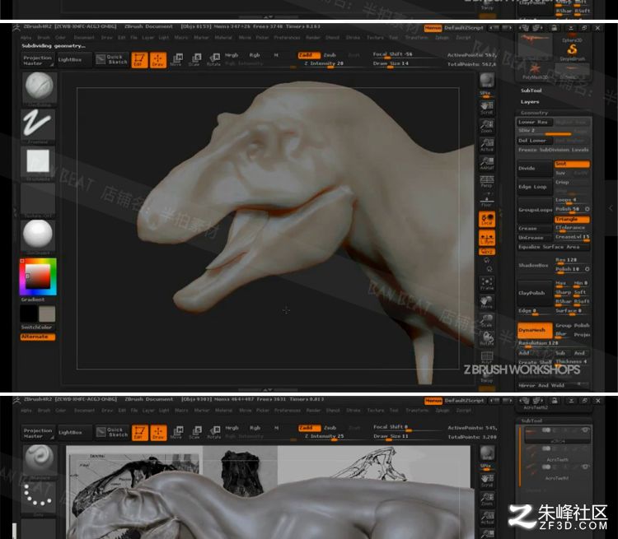Click DynaMesh button
618x539 pixels.
(x=535, y=330)
